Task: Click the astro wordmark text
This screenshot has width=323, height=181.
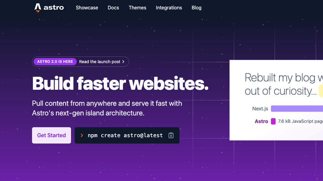Action: 54,8
